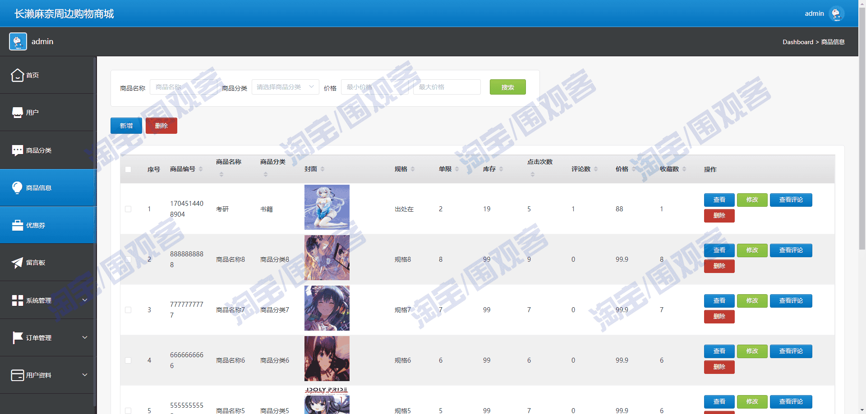Sort by 商品编号 column arrows
The height and width of the screenshot is (414, 866).
201,169
